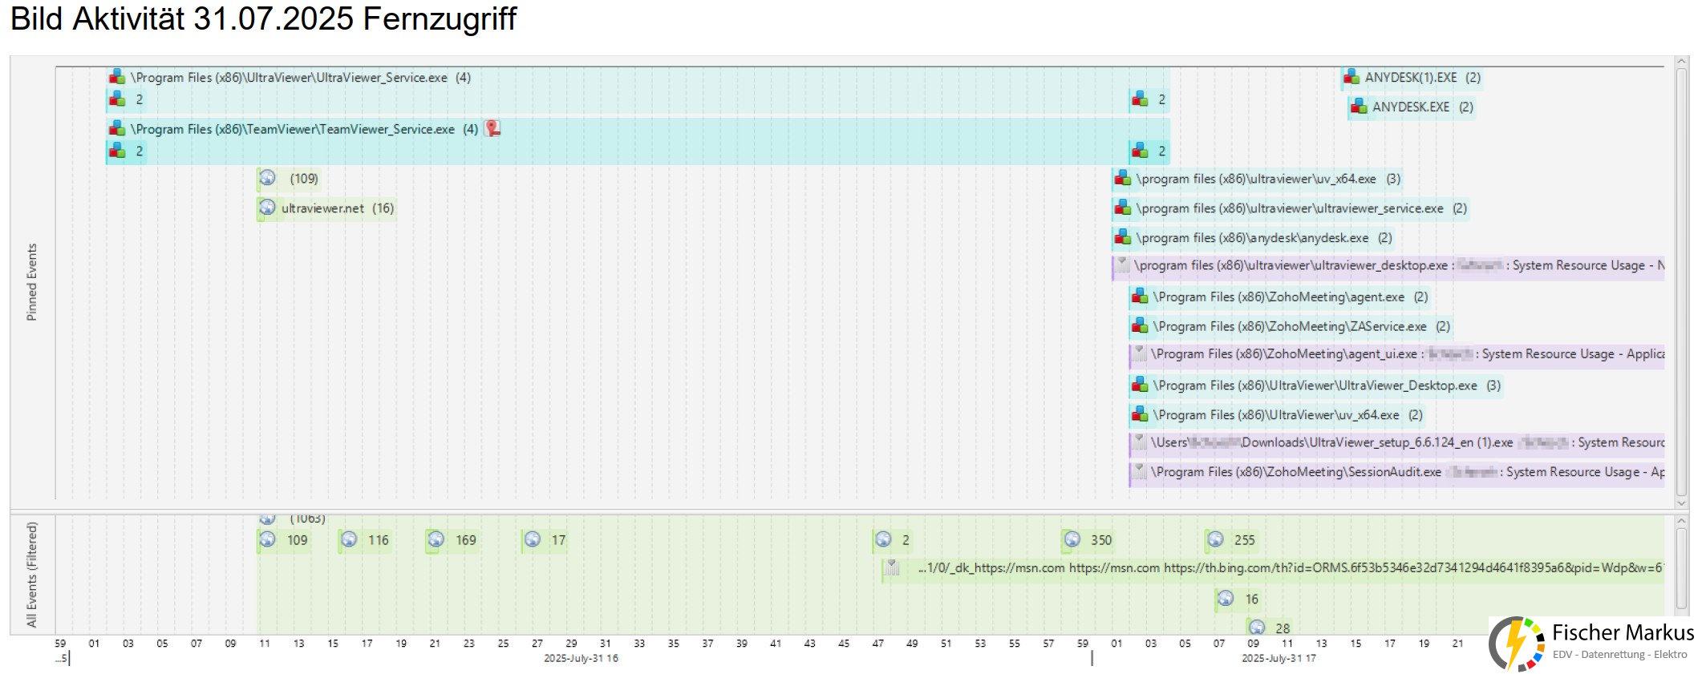Click the TeamViewer_Service.exe (4) event icon
The height and width of the screenshot is (674, 1698).
117,128
